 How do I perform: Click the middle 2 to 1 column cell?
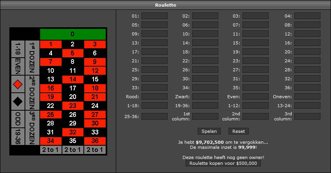(x=73, y=150)
